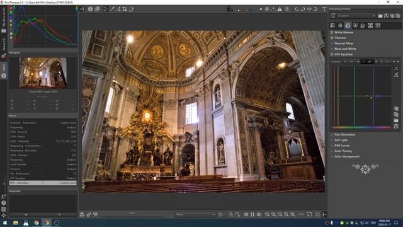
Task: Go to previous image arrow
Action: click(246, 214)
